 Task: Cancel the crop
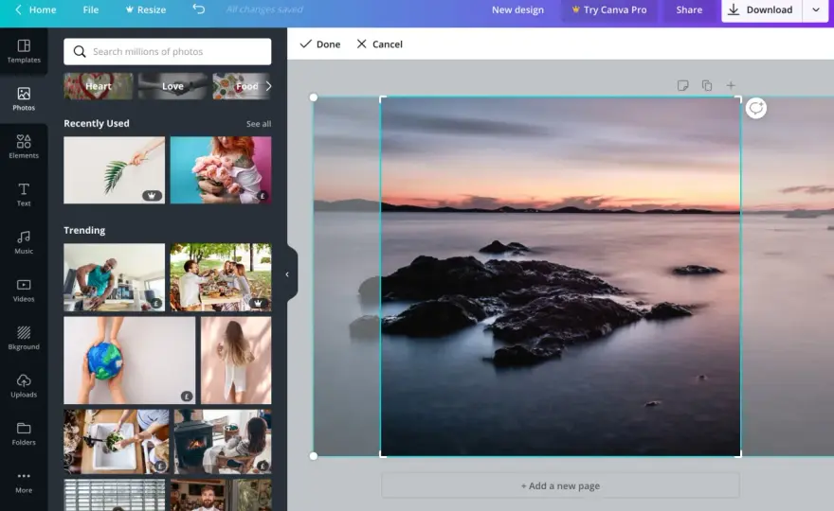pos(379,44)
